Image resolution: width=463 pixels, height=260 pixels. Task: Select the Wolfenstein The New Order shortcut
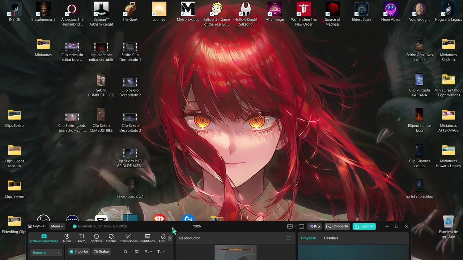[304, 14]
